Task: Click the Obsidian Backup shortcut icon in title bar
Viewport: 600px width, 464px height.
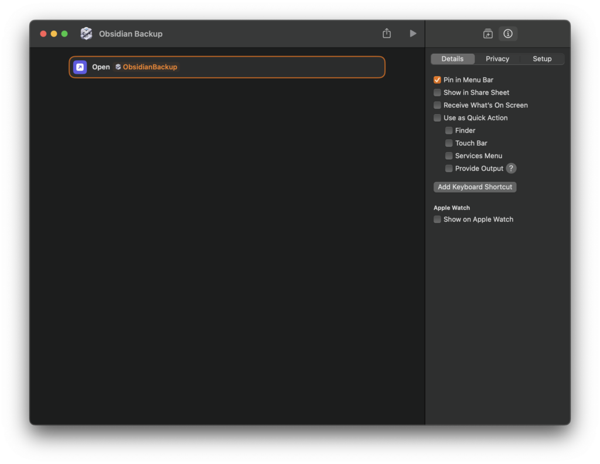Action: (86, 33)
